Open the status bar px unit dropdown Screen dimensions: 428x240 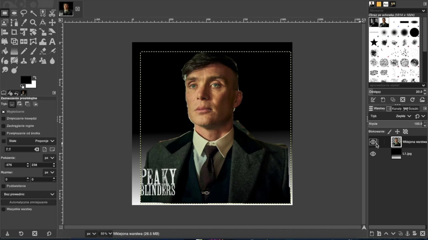click(x=91, y=234)
